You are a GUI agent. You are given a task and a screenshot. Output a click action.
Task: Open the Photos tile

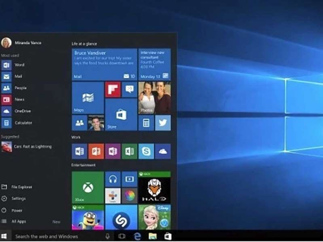point(154,98)
